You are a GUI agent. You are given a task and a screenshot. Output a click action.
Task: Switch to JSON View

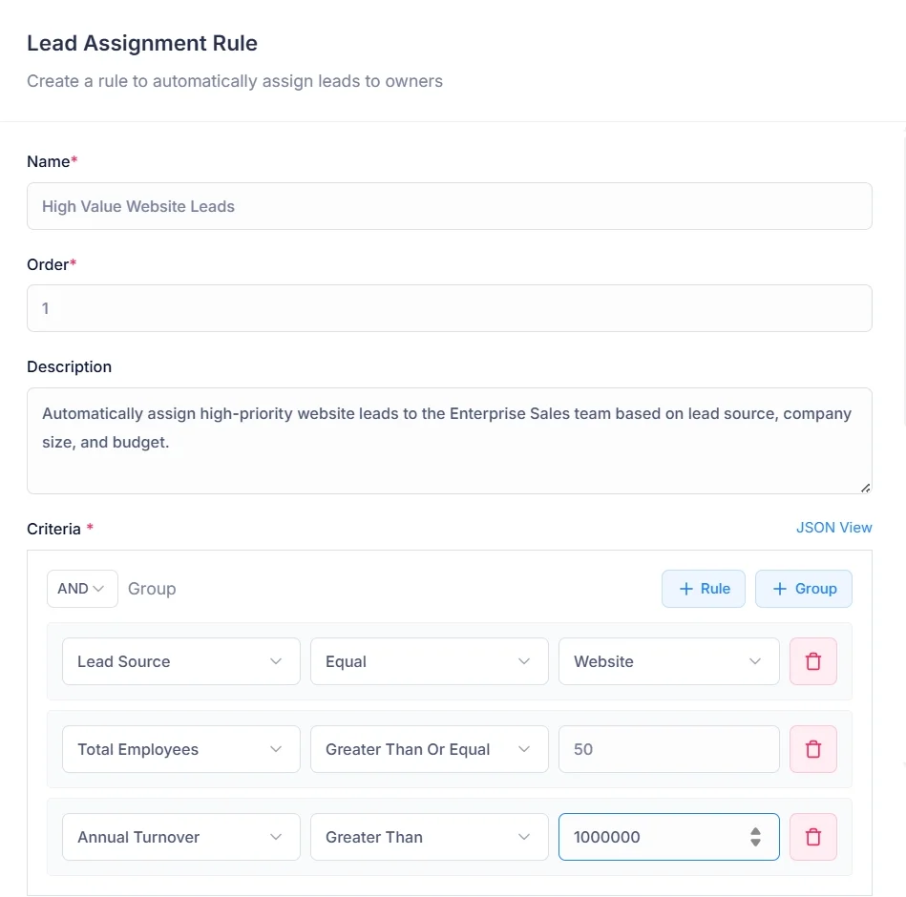pyautogui.click(x=833, y=528)
